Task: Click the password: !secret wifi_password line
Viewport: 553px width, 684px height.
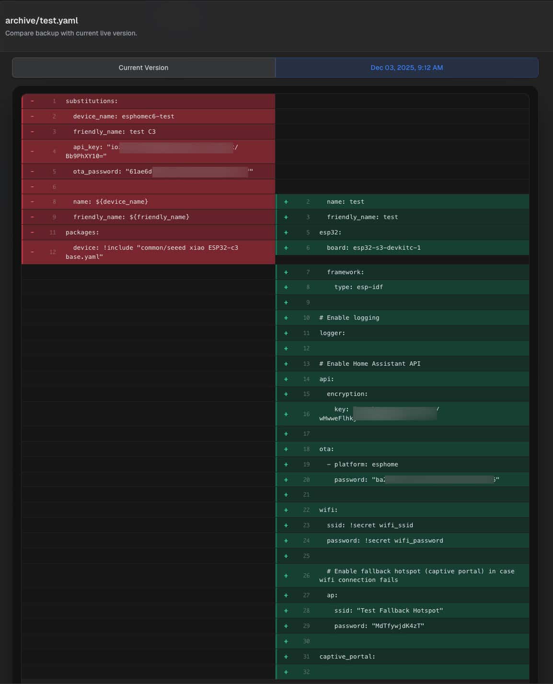Action: [385, 541]
